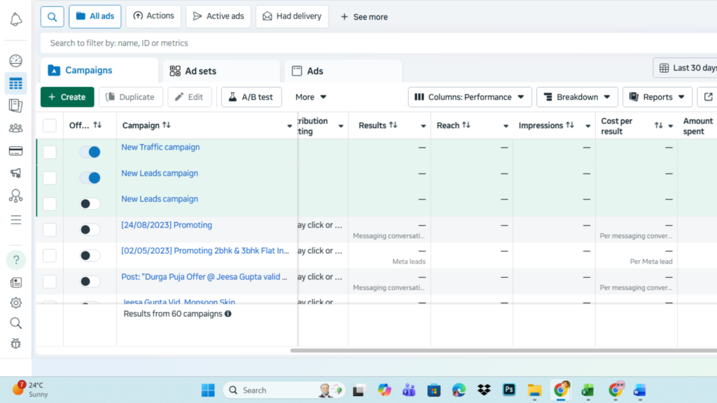
Task: Check the select-all campaigns header checkbox
Action: pos(50,126)
